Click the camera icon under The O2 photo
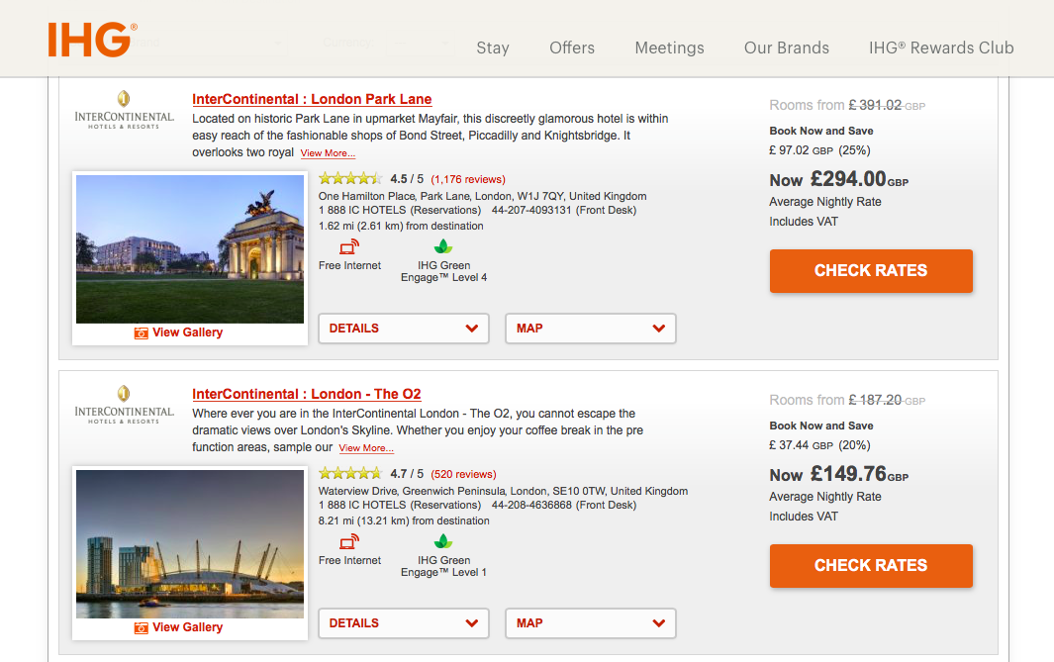 (142, 628)
